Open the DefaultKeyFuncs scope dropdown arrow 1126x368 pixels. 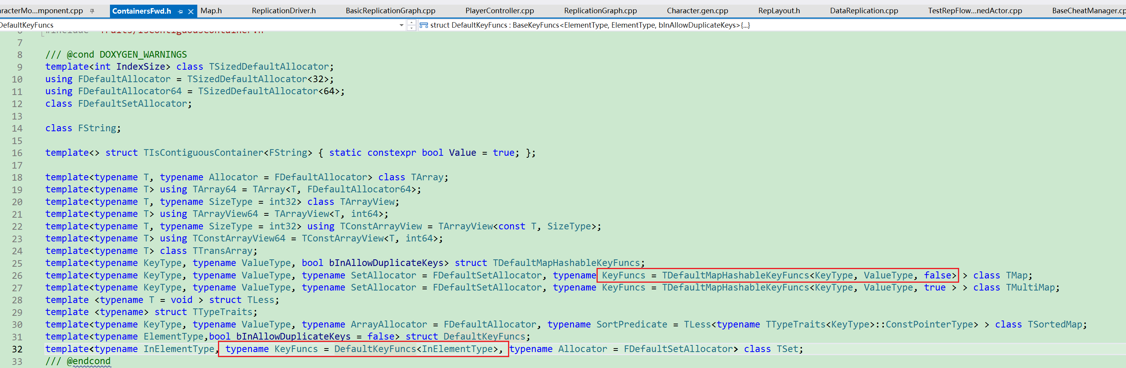[402, 25]
